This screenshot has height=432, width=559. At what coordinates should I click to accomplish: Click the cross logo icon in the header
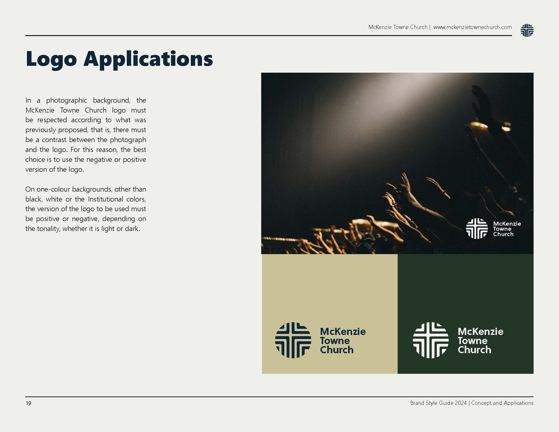[x=527, y=30]
